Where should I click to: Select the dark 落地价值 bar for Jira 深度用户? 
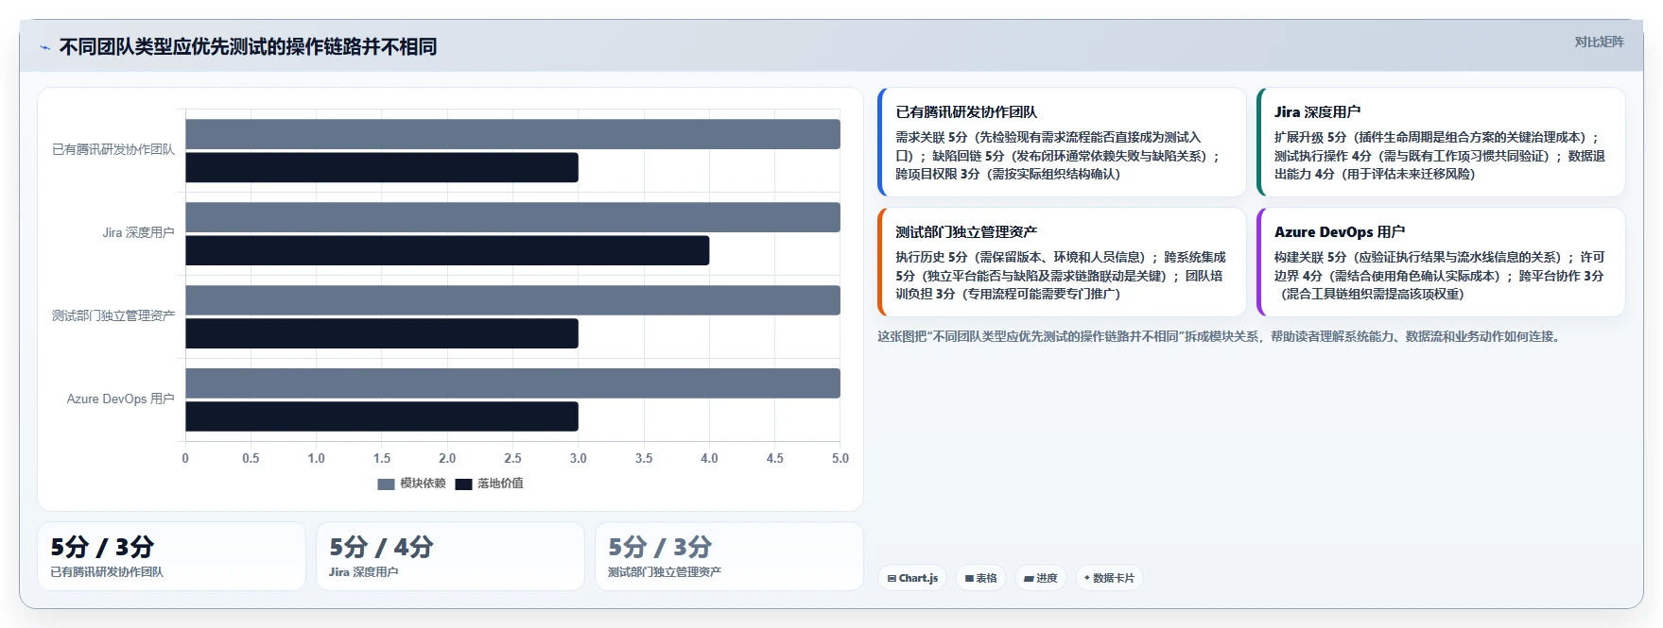[x=447, y=251]
